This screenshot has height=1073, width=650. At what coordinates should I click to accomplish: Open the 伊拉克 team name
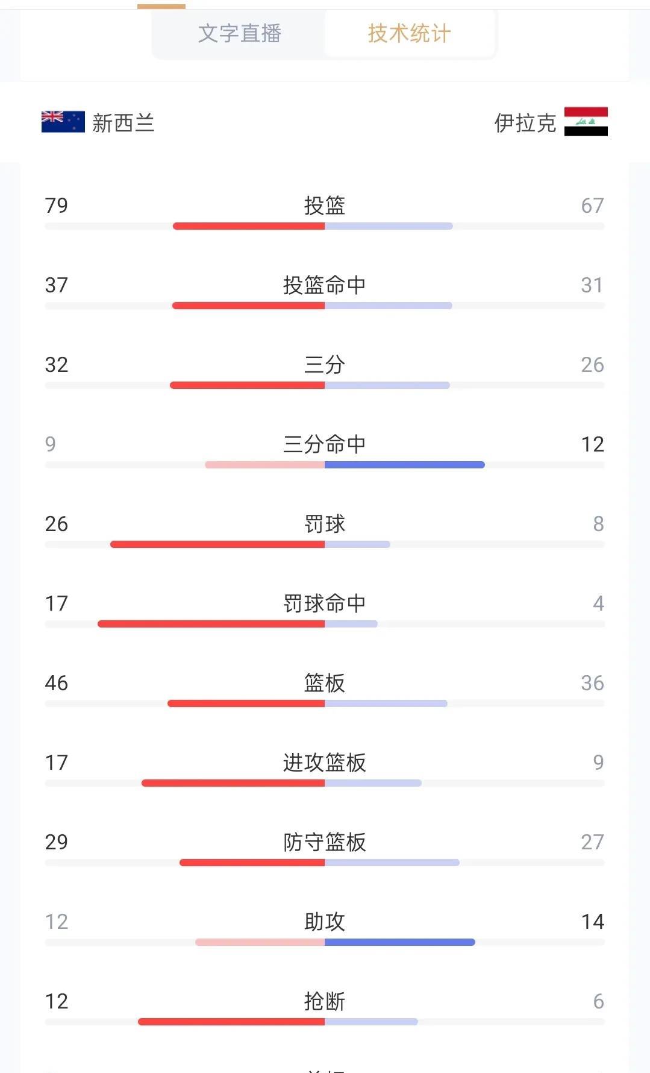pyautogui.click(x=525, y=123)
